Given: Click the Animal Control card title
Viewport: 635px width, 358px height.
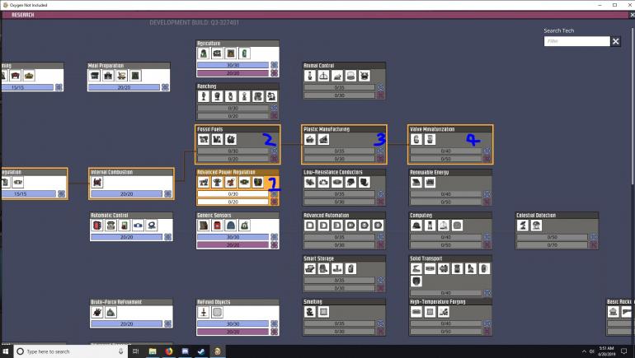Looking at the screenshot, I should [318, 66].
